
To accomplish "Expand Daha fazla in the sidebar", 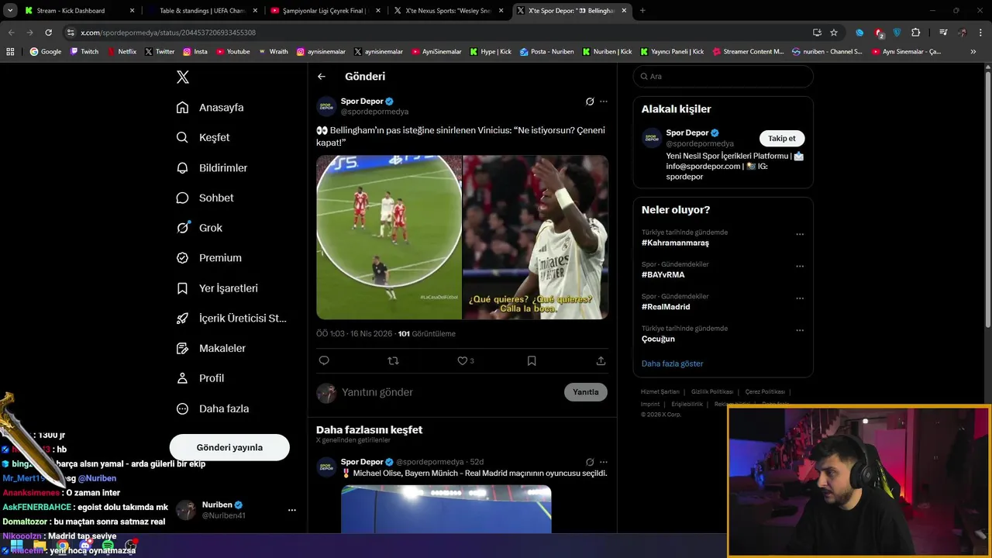I will [212, 408].
